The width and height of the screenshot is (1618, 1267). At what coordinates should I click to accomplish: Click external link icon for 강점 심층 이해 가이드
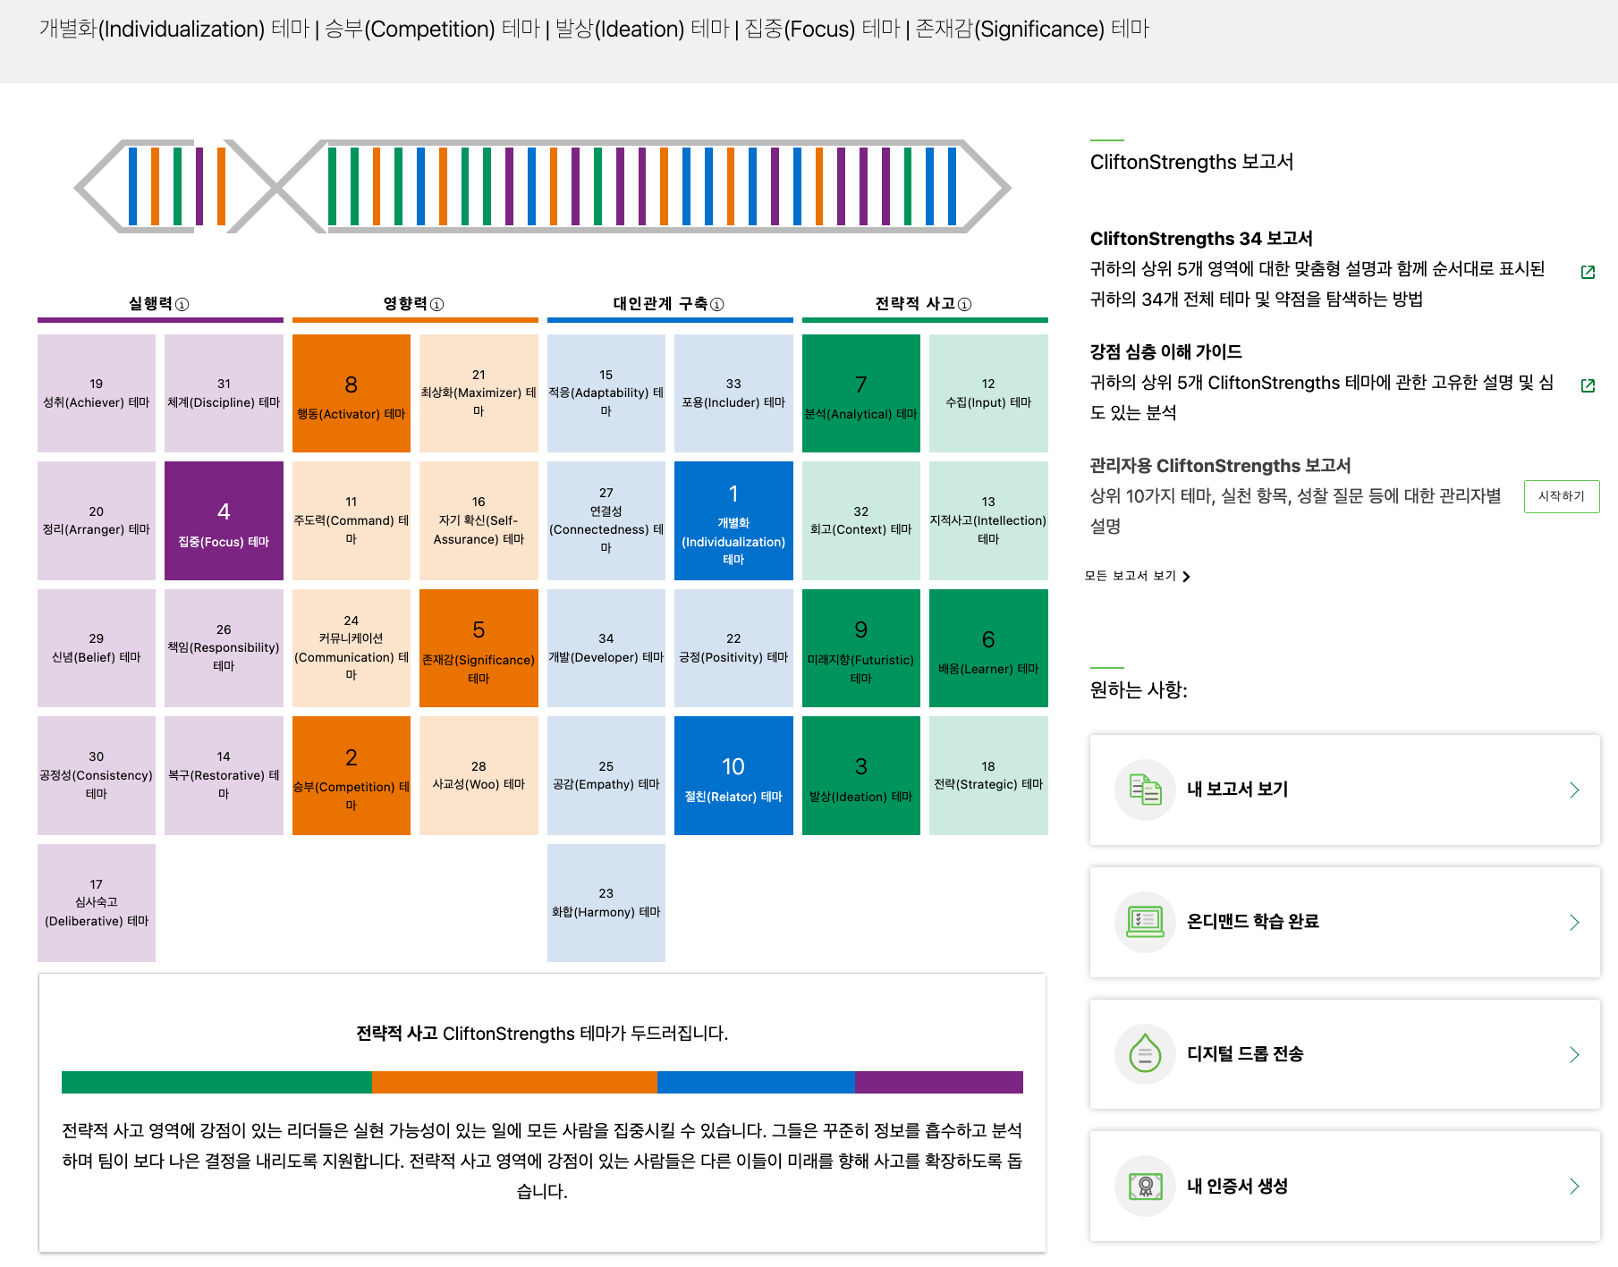click(1588, 385)
